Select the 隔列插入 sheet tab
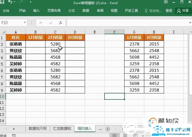The height and width of the screenshot is (137, 192). tap(85, 129)
